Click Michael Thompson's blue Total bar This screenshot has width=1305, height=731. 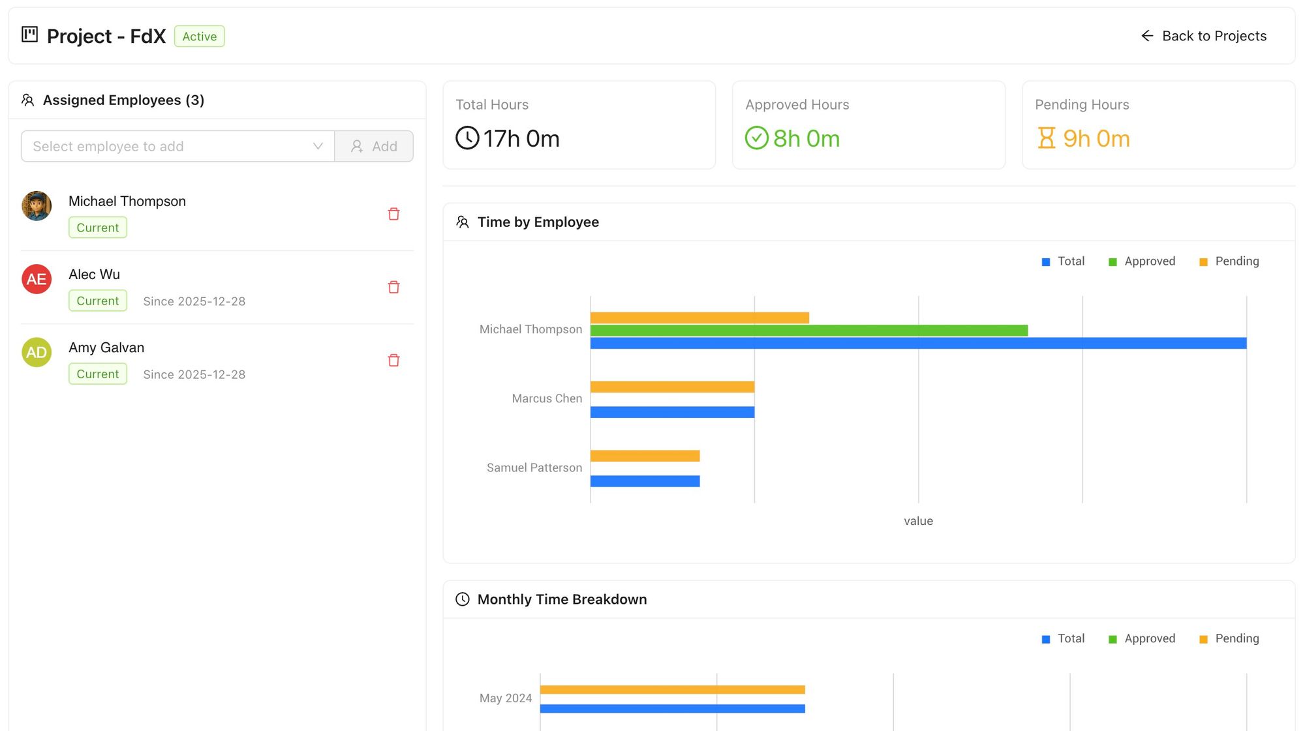[917, 343]
